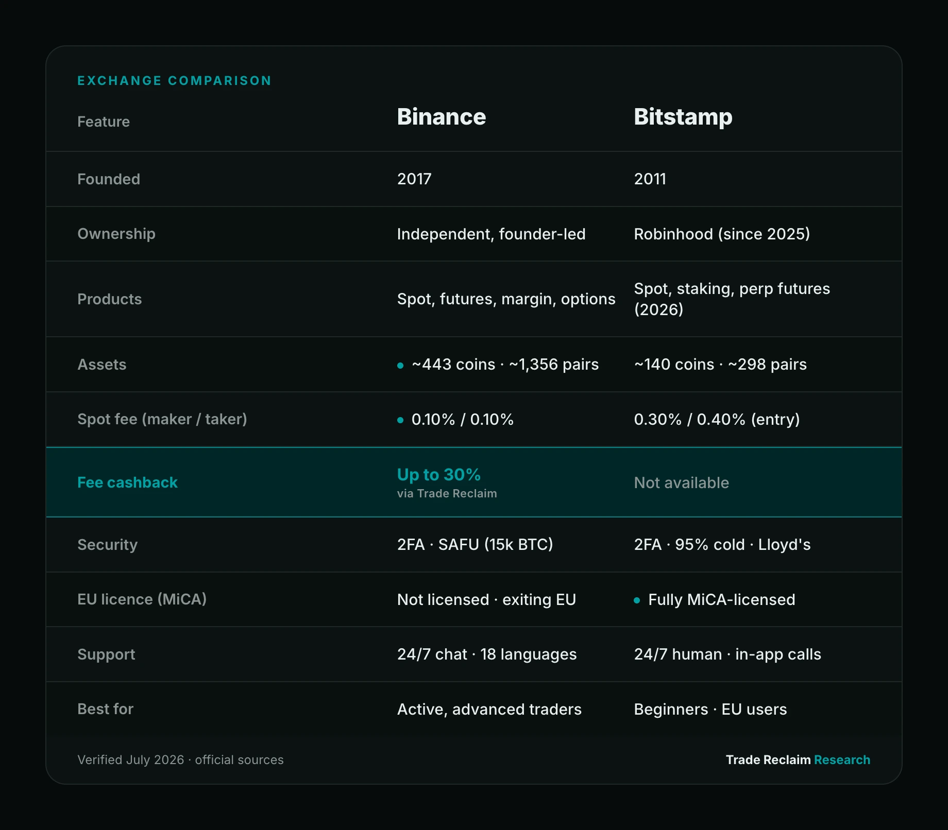Select the Security row label
The image size is (948, 830).
point(108,545)
